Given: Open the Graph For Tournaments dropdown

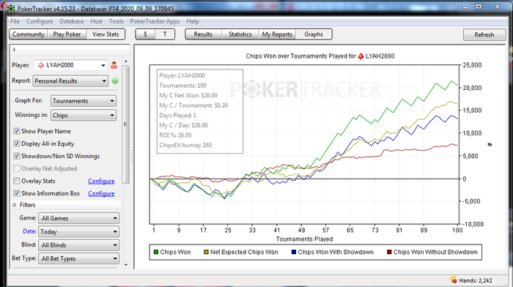Looking at the screenshot, I should [x=84, y=101].
